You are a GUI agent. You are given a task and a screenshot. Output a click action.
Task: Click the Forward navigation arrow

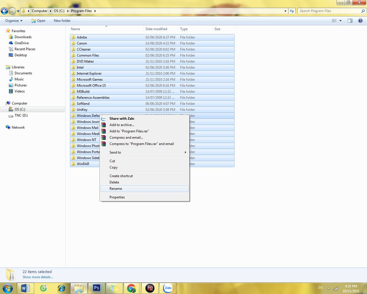pyautogui.click(x=12, y=11)
